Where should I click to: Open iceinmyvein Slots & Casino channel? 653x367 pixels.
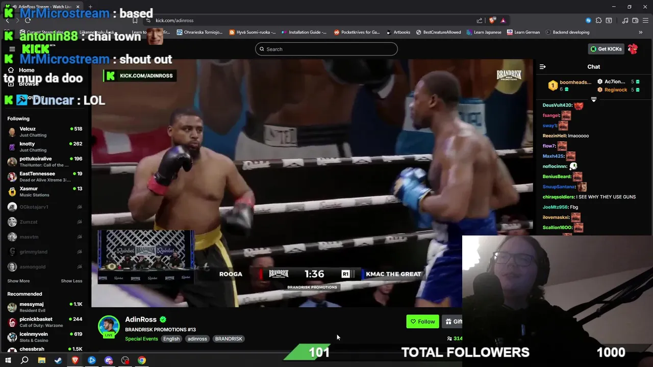pos(45,337)
